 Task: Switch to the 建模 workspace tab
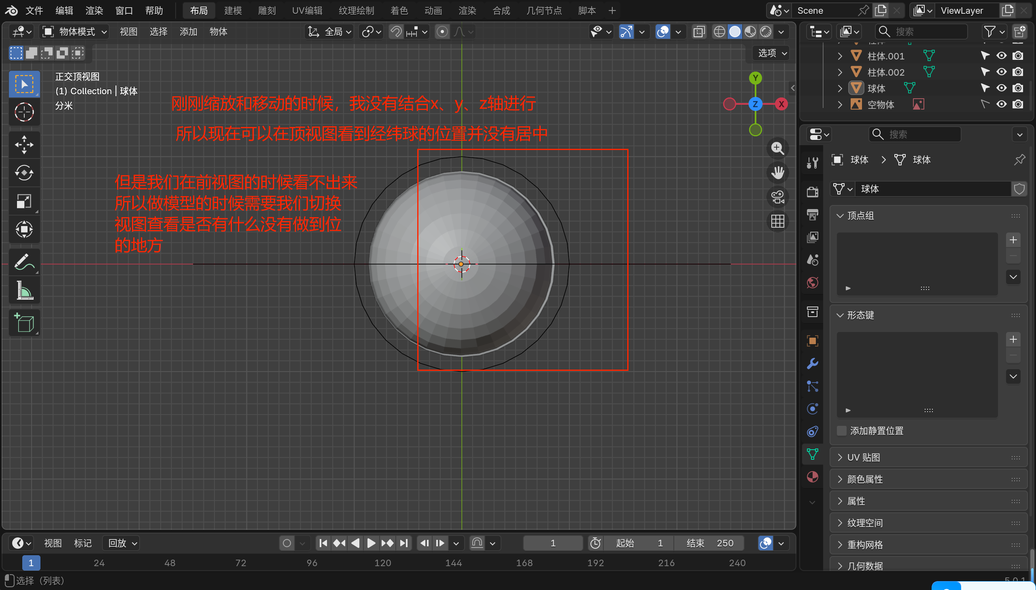click(233, 11)
